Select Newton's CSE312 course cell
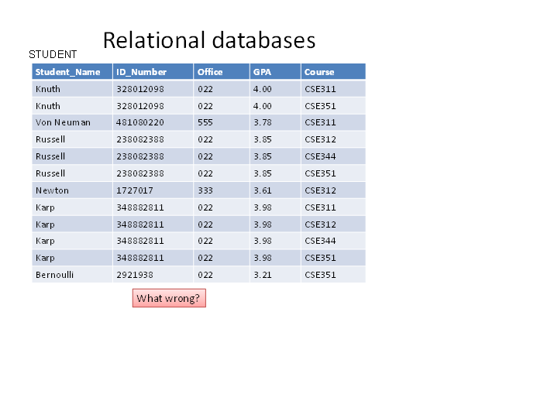Screen dimensions: 558x418 (333, 190)
